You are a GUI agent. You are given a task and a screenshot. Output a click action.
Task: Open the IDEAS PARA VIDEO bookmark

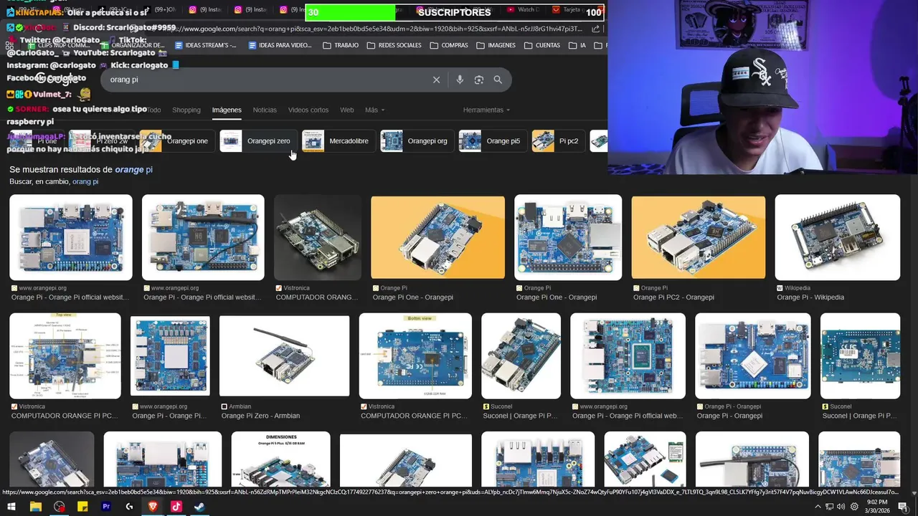[x=280, y=45]
